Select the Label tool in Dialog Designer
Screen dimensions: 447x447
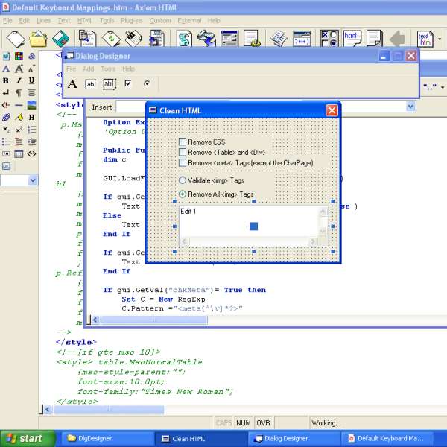[73, 84]
